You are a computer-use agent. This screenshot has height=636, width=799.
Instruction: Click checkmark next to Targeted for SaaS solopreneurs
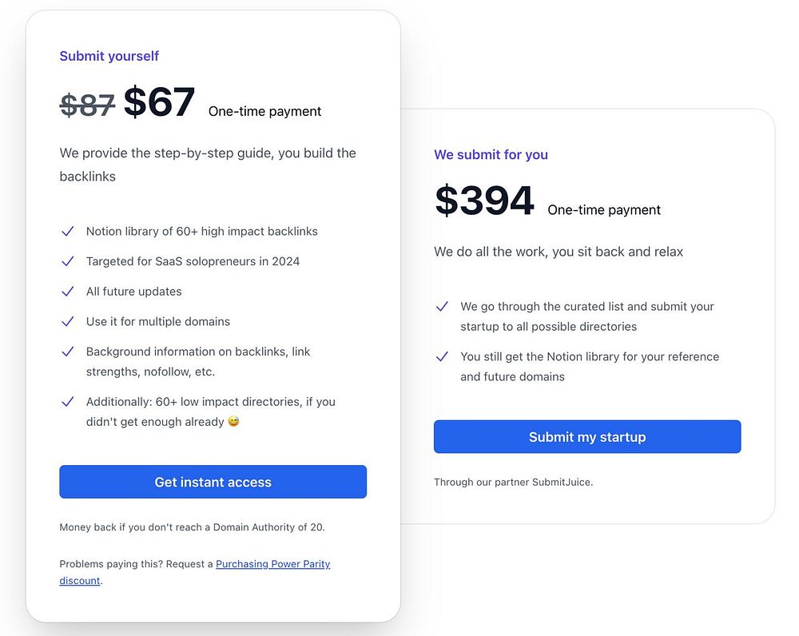68,261
